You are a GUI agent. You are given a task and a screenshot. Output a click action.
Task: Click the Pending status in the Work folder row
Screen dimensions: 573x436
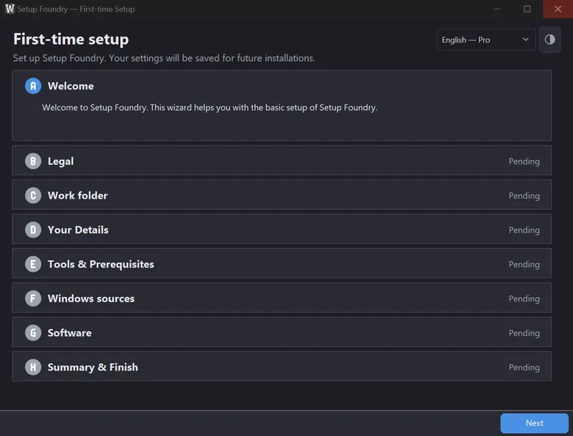tap(524, 196)
